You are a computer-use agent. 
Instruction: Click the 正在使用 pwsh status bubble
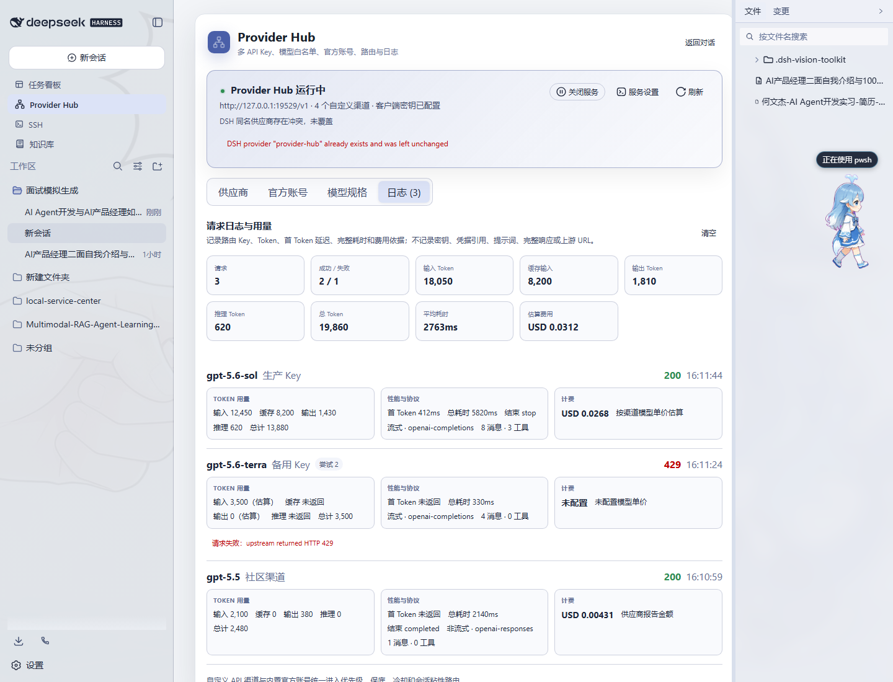click(846, 160)
